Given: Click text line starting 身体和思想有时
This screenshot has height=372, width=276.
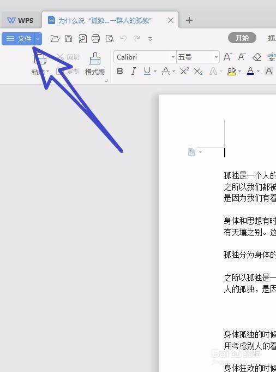Looking at the screenshot, I should (x=250, y=221).
